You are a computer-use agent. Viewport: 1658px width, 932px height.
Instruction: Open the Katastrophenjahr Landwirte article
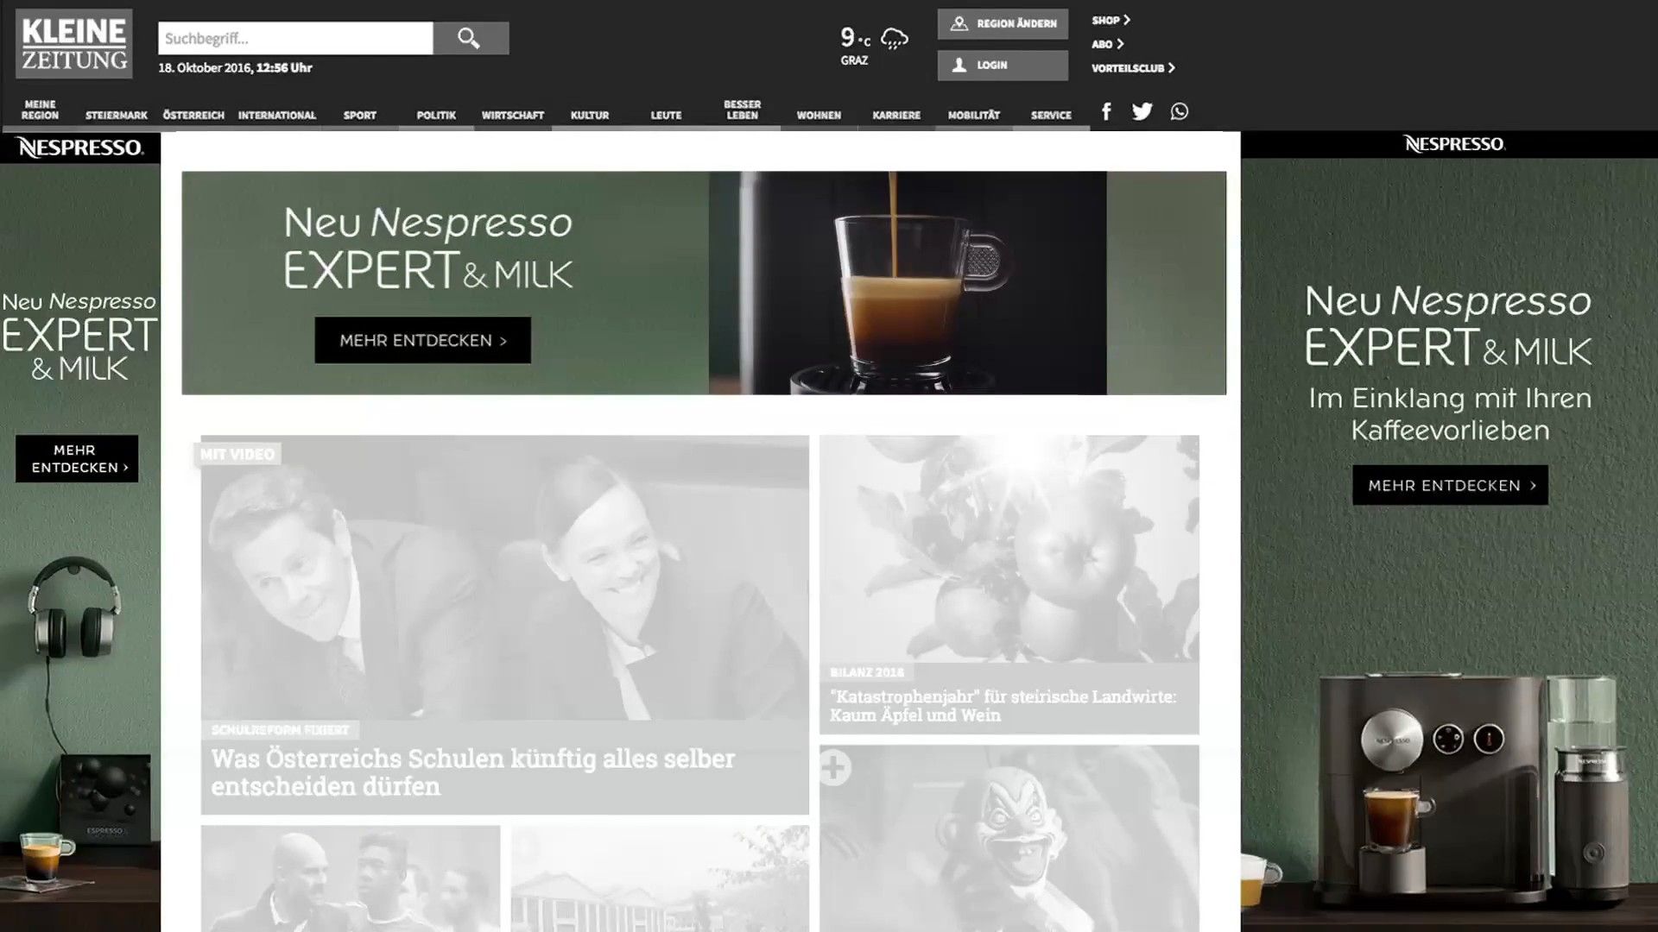point(1003,706)
